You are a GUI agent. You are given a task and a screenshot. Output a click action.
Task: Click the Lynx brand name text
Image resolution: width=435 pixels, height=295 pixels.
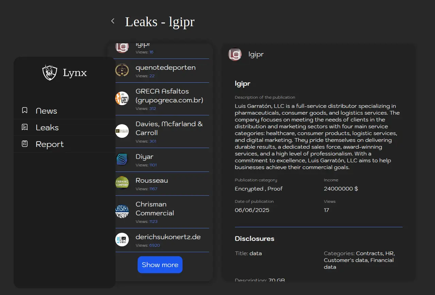pyautogui.click(x=75, y=73)
